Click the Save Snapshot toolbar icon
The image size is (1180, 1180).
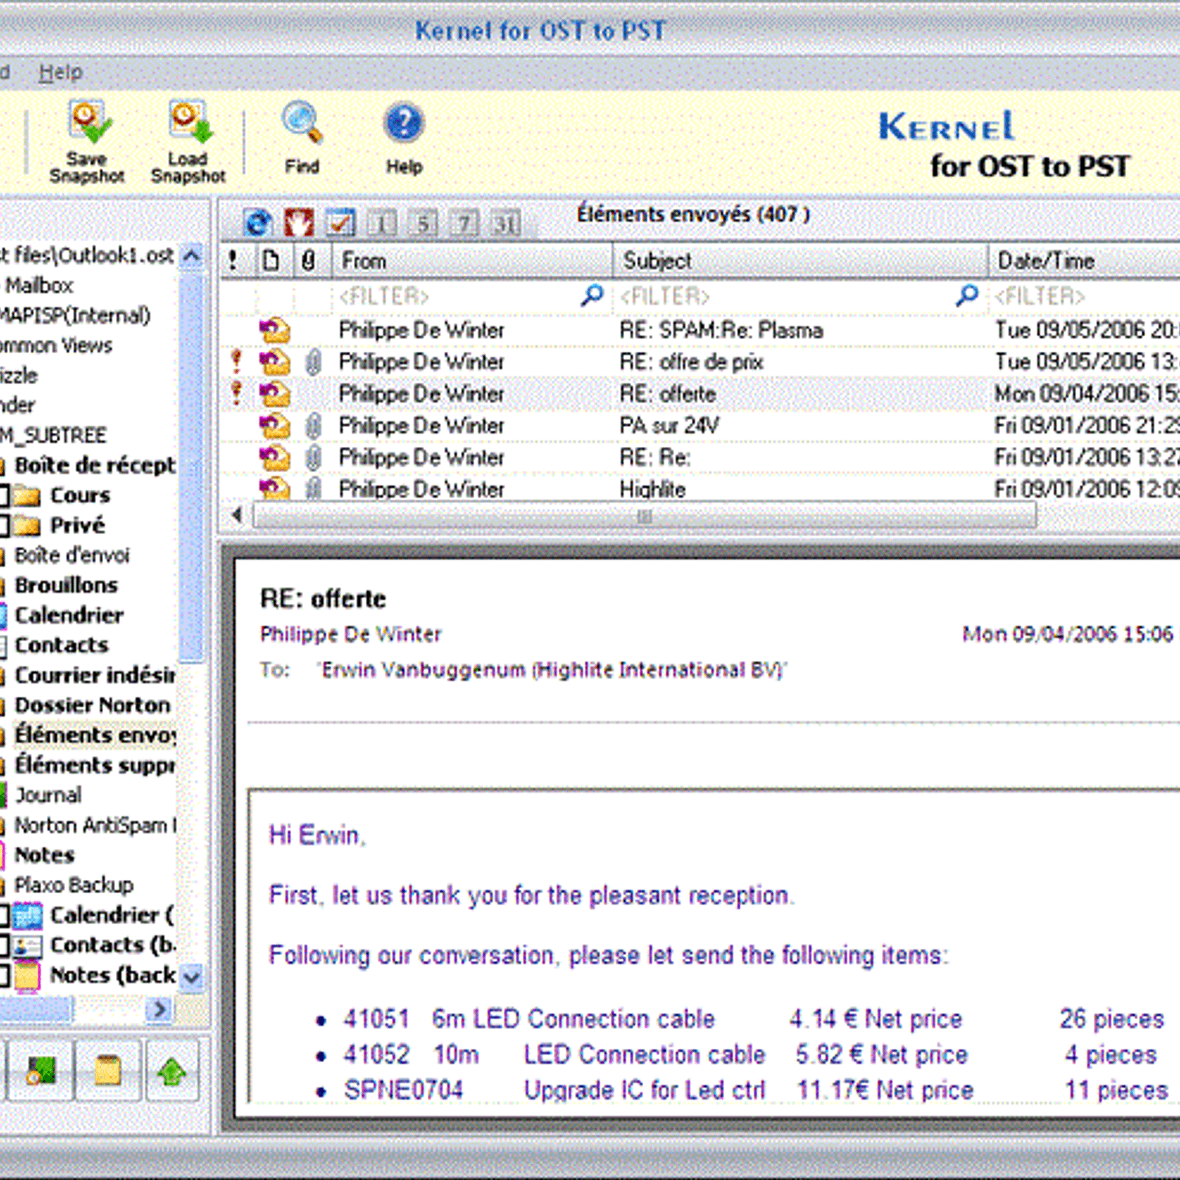click(x=88, y=122)
